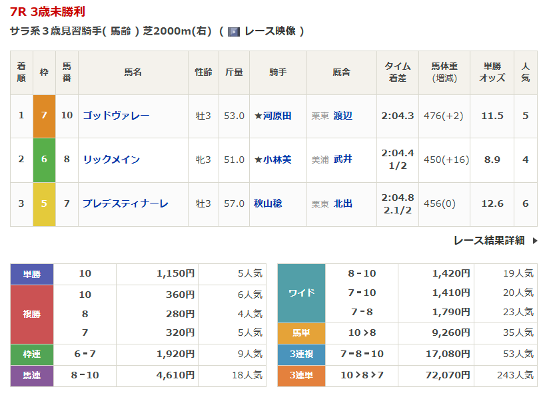Viewport: 549px width, 393px height.
Task: Open horse ゴッドヴァレー profile
Action: [x=116, y=116]
